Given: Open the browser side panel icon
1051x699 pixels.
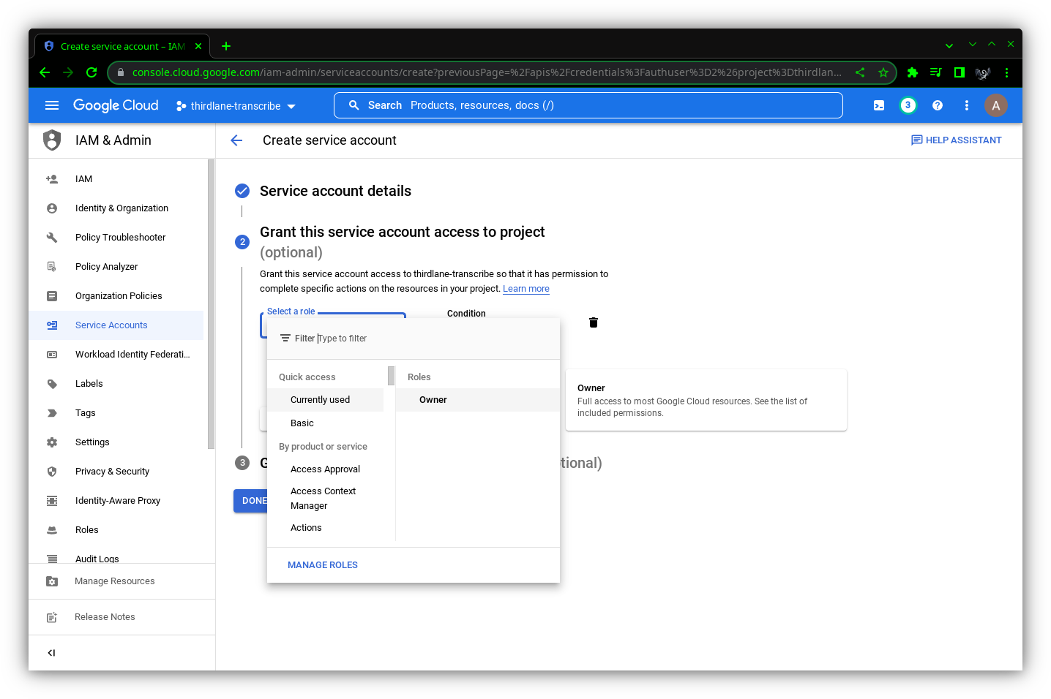Looking at the screenshot, I should point(960,72).
